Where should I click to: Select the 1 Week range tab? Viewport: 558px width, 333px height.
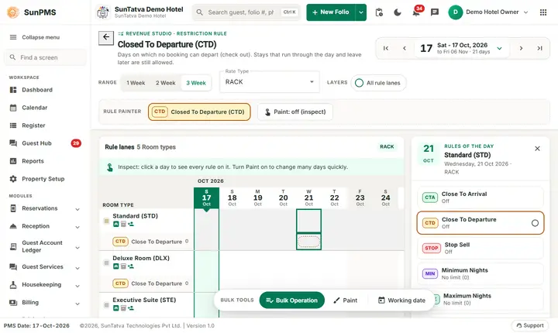(136, 83)
